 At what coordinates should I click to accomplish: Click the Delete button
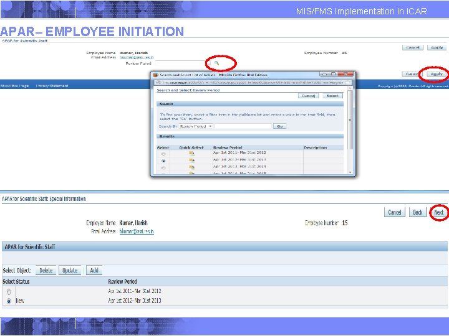click(x=46, y=270)
